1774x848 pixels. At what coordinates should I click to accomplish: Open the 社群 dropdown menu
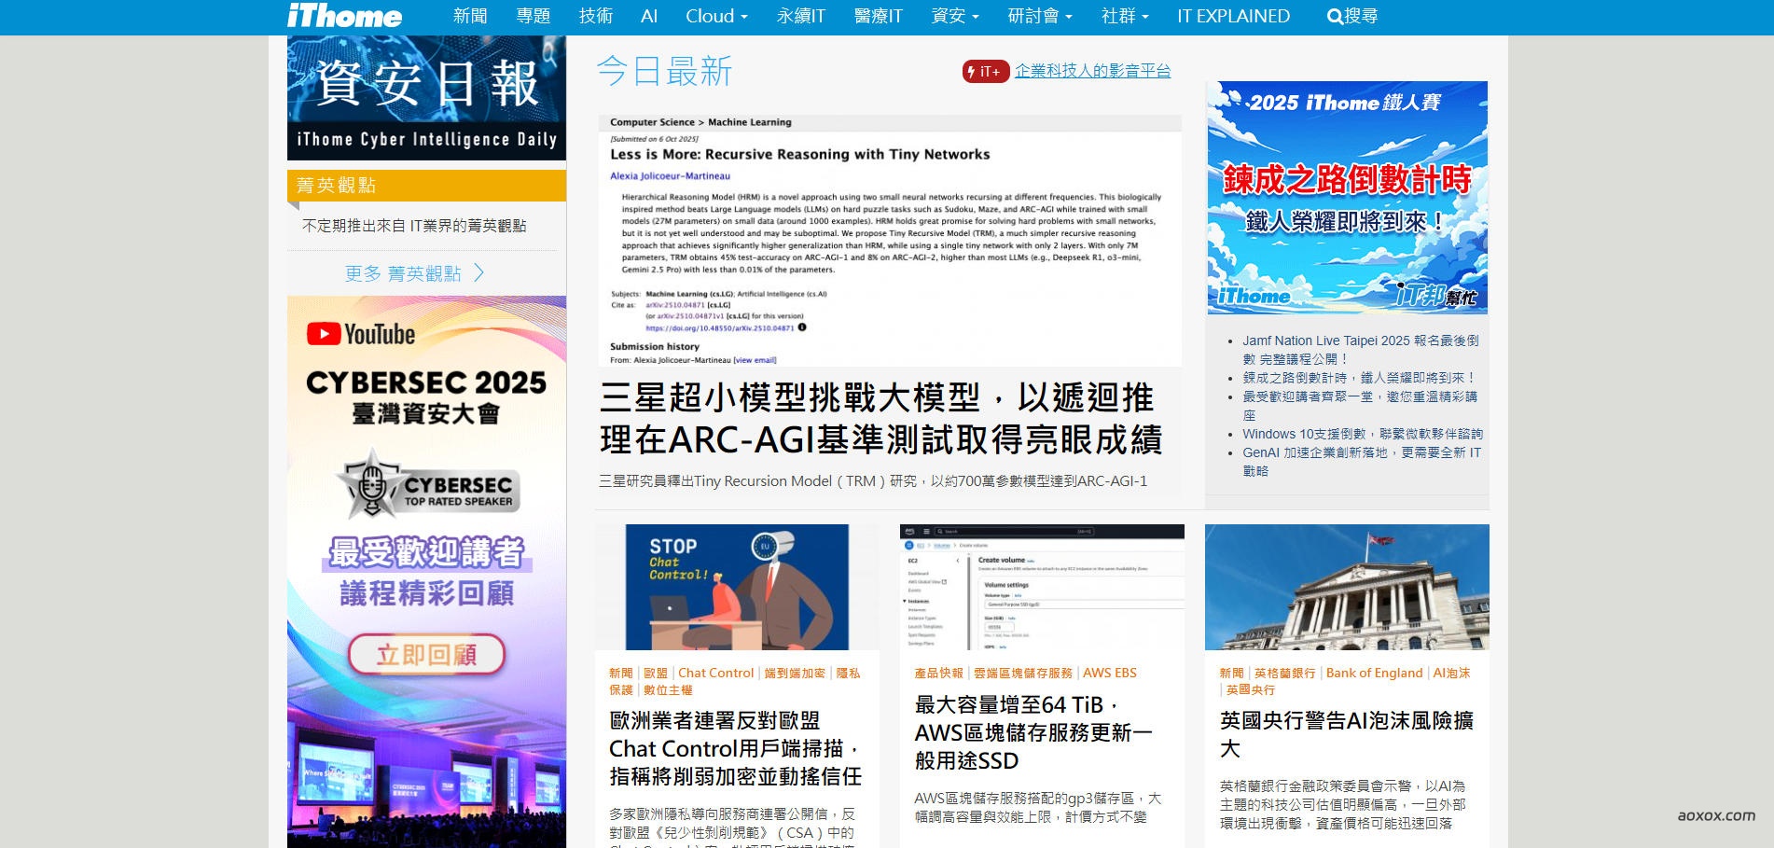tap(1124, 17)
